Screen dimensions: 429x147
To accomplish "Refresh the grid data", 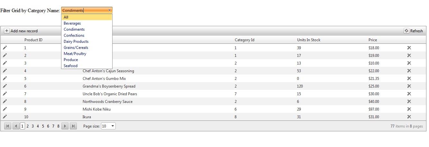I will (414, 31).
